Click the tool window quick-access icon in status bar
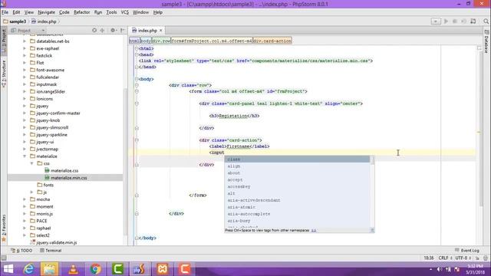 tap(4, 258)
